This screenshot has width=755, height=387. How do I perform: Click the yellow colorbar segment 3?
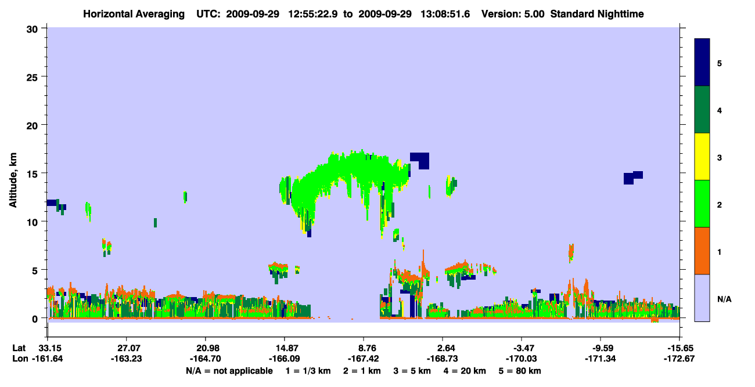[x=702, y=157]
